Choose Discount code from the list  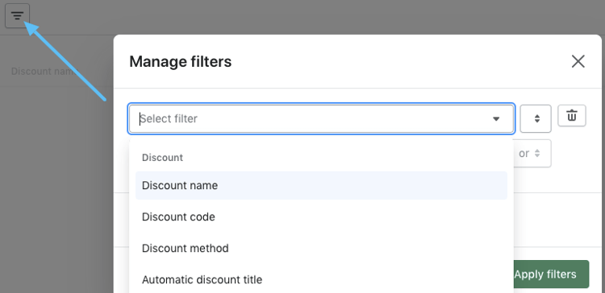[x=321, y=217]
